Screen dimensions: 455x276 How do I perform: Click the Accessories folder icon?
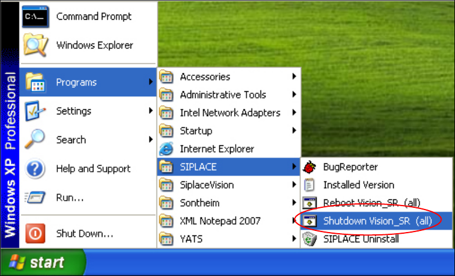pos(166,77)
